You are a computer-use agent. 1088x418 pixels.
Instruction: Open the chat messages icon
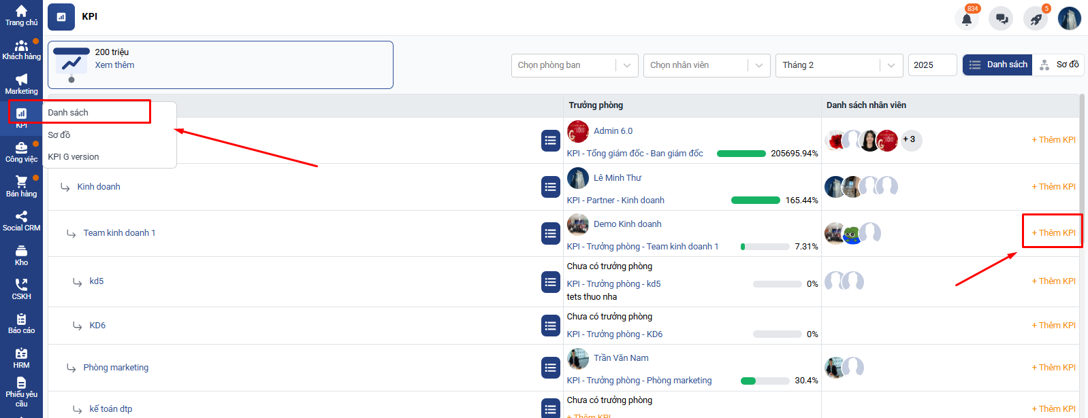tap(1001, 19)
